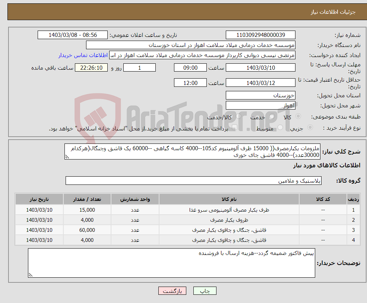Click the buyer organization name field
The height and width of the screenshot is (303, 367).
pos(191,45)
